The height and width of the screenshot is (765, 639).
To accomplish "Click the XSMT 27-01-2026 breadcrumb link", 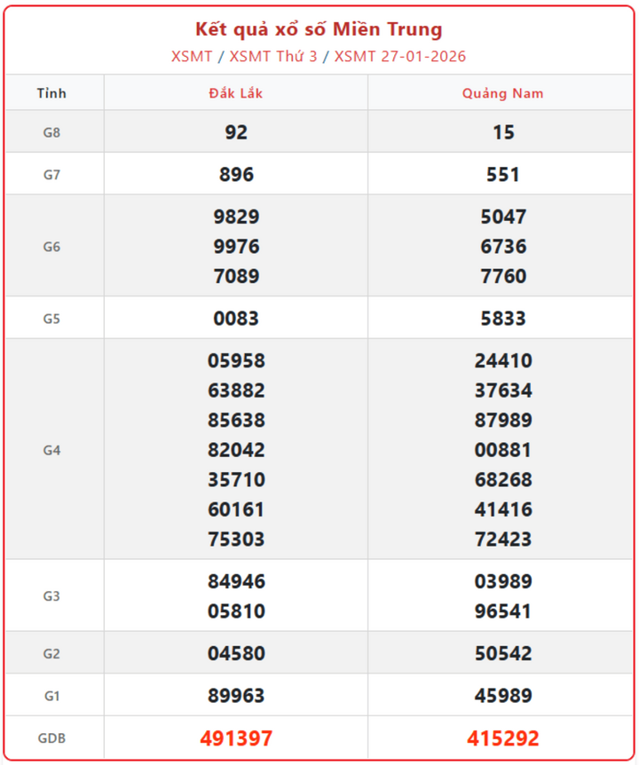I will pyautogui.click(x=399, y=56).
